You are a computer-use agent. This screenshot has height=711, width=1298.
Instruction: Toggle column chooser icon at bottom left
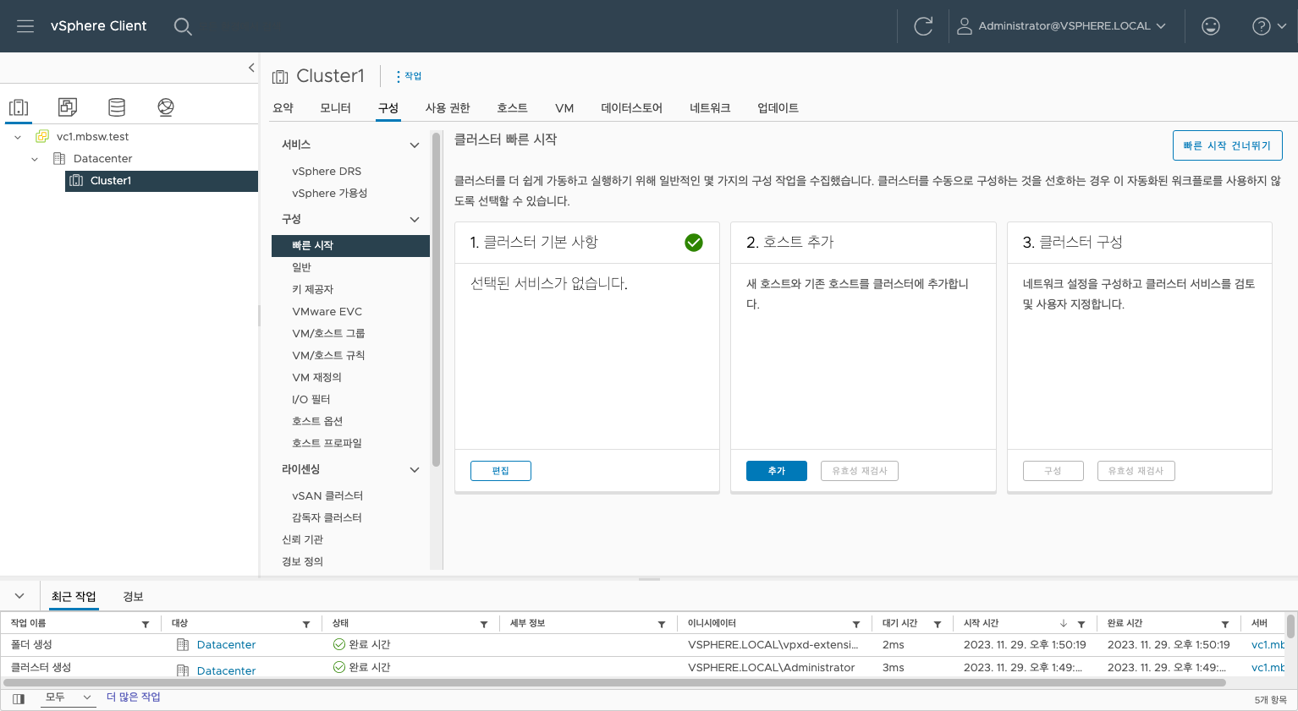(19, 699)
